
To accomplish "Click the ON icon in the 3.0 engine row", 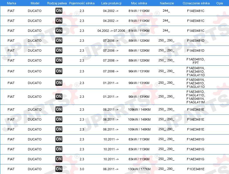I will pyautogui.click(x=59, y=169).
